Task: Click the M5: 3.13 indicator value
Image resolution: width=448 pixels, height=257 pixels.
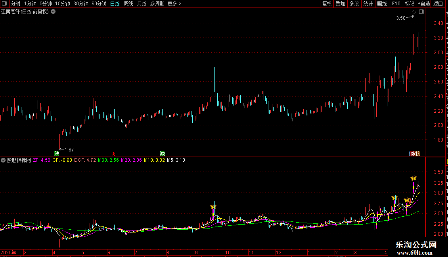Action: [176, 160]
